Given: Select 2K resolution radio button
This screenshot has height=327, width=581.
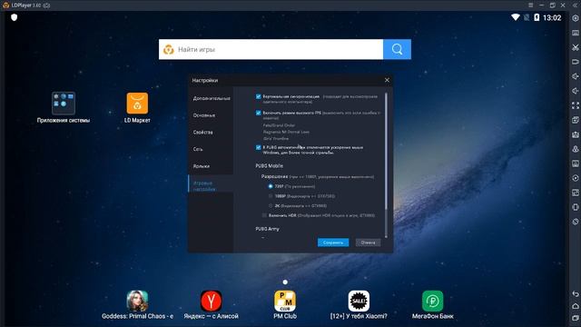Looking at the screenshot, I should 271,206.
